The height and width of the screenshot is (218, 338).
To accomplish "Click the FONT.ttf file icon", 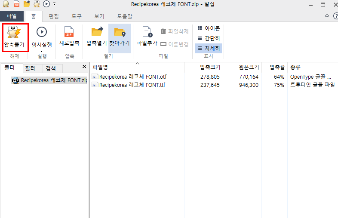I will (95, 85).
